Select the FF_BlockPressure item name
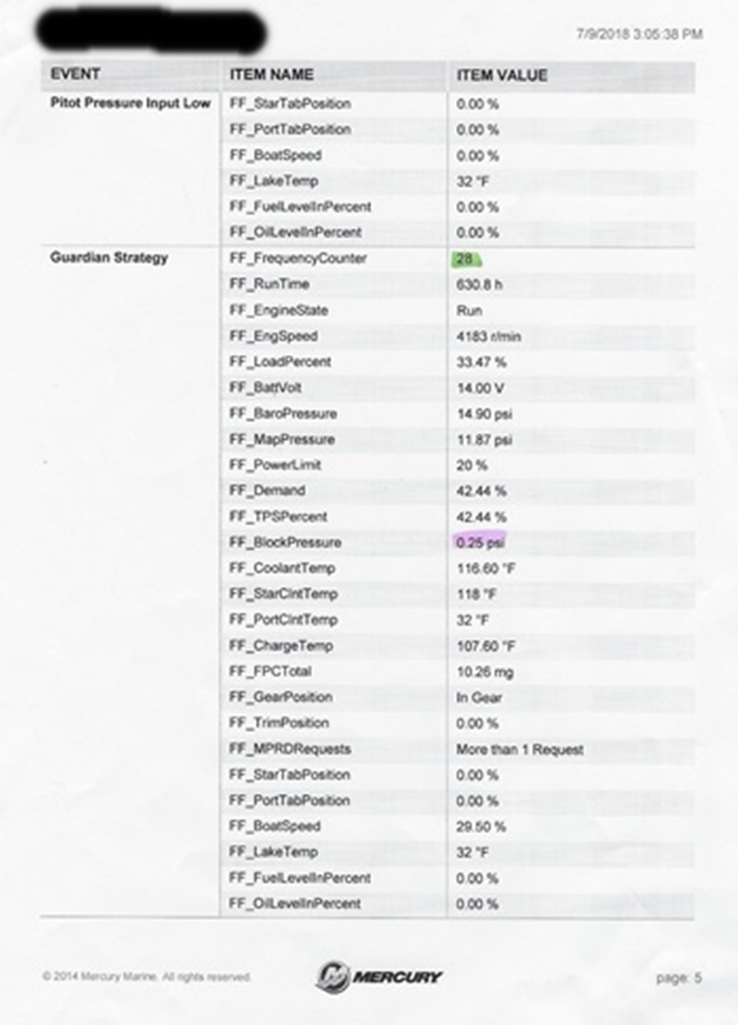This screenshot has width=738, height=1025. click(285, 542)
